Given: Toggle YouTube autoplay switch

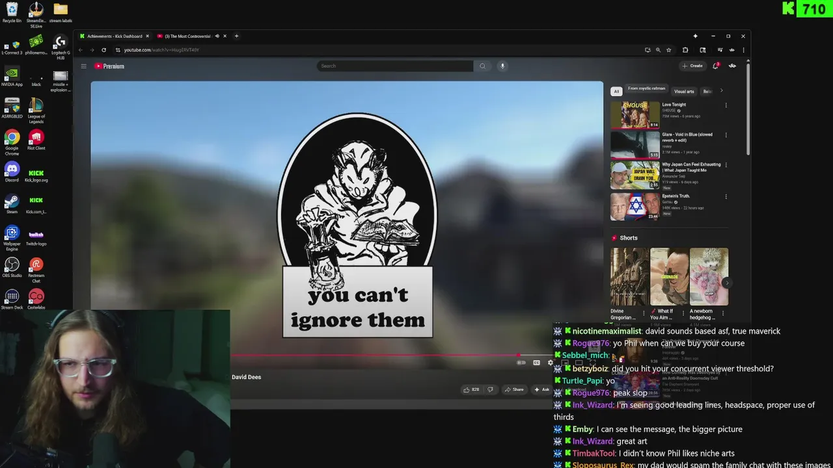Looking at the screenshot, I should point(521,363).
